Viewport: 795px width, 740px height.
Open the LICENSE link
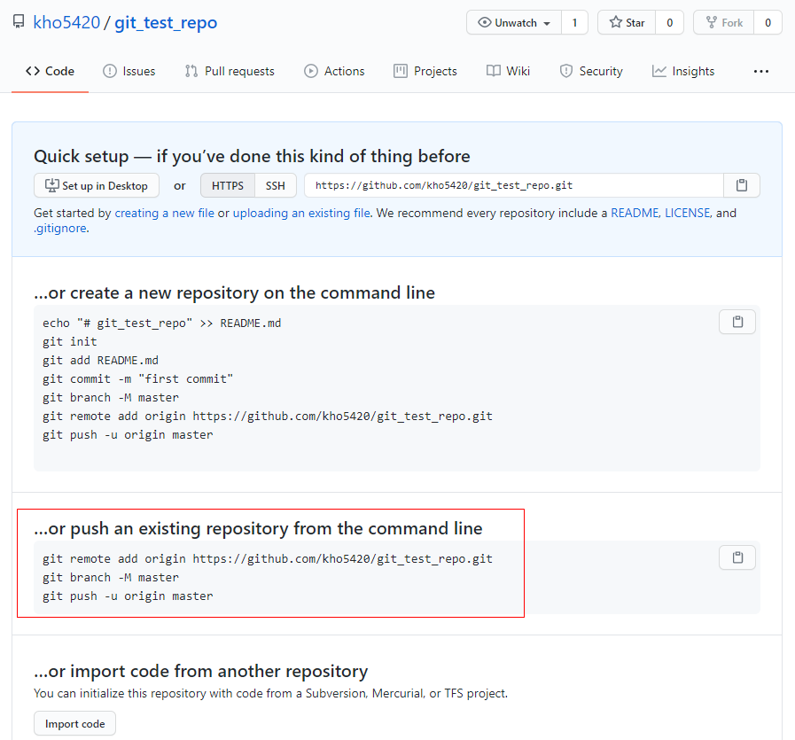(x=687, y=213)
